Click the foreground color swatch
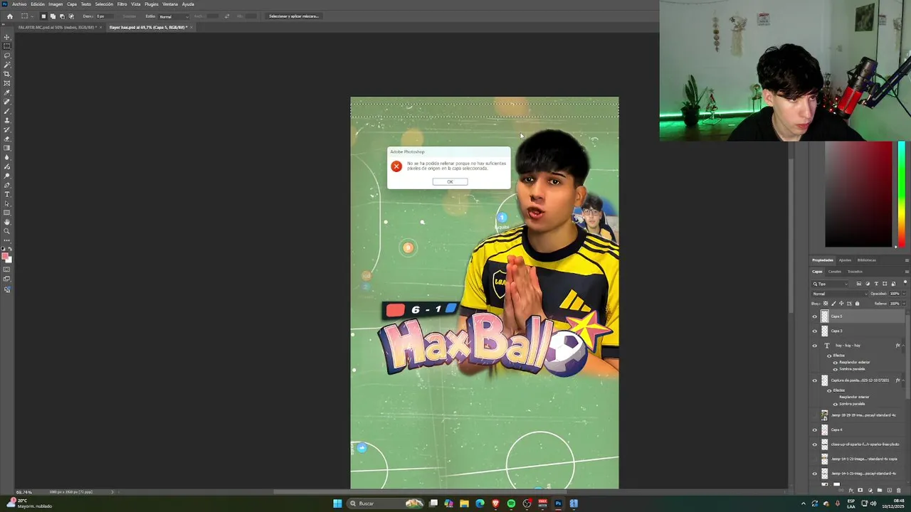Image resolution: width=911 pixels, height=512 pixels. [5, 255]
